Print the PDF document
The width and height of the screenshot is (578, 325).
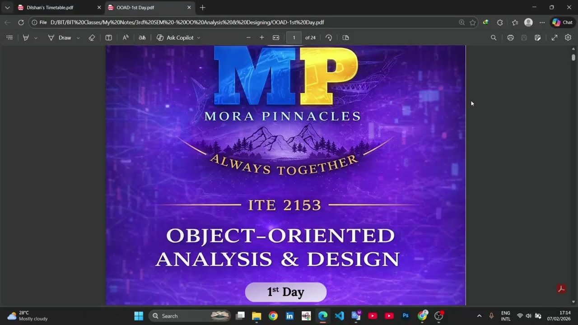click(510, 37)
